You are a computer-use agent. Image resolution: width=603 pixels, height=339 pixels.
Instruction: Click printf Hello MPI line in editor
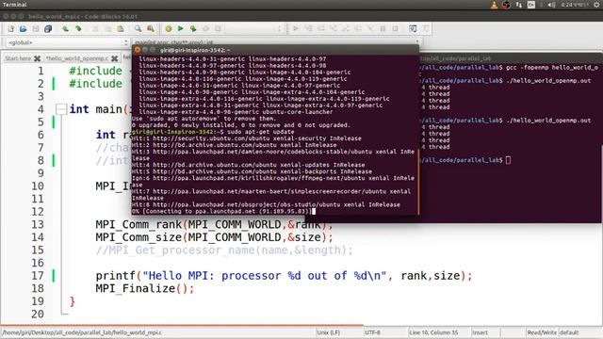[x=284, y=276]
